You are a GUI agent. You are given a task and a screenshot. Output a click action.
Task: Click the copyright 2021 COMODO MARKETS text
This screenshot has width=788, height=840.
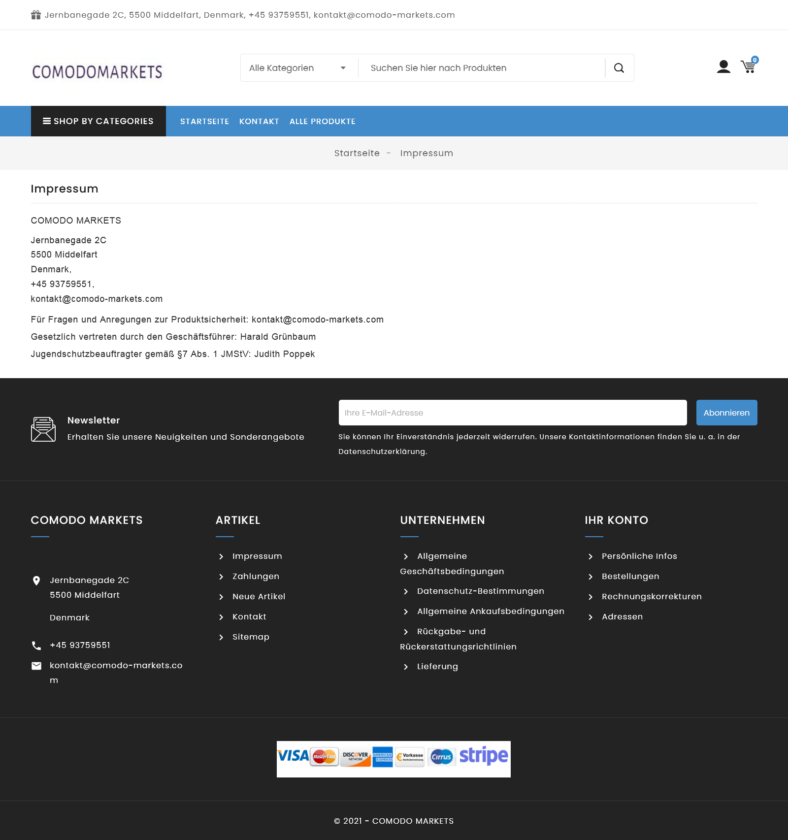click(x=394, y=821)
